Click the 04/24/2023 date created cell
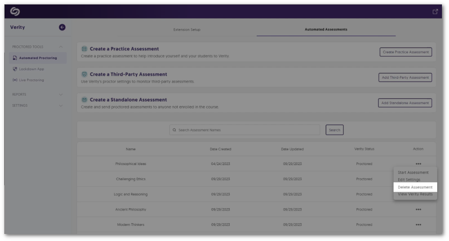Viewport: 449px width, 241px height. [220, 164]
